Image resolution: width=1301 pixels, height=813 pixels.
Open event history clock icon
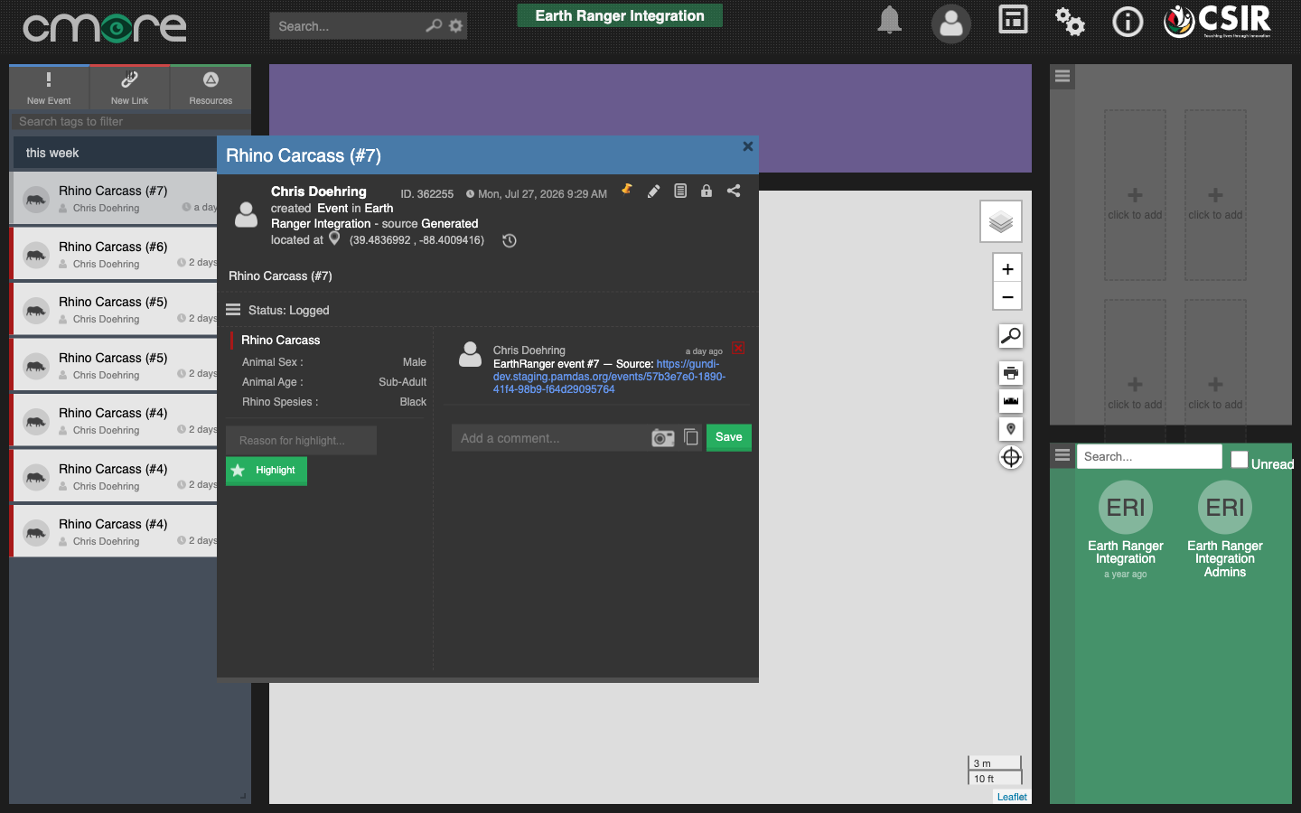tap(510, 240)
